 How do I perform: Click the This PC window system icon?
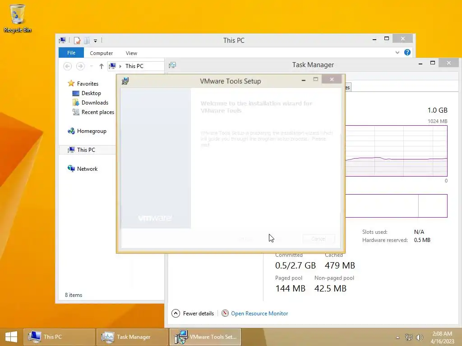(x=62, y=40)
